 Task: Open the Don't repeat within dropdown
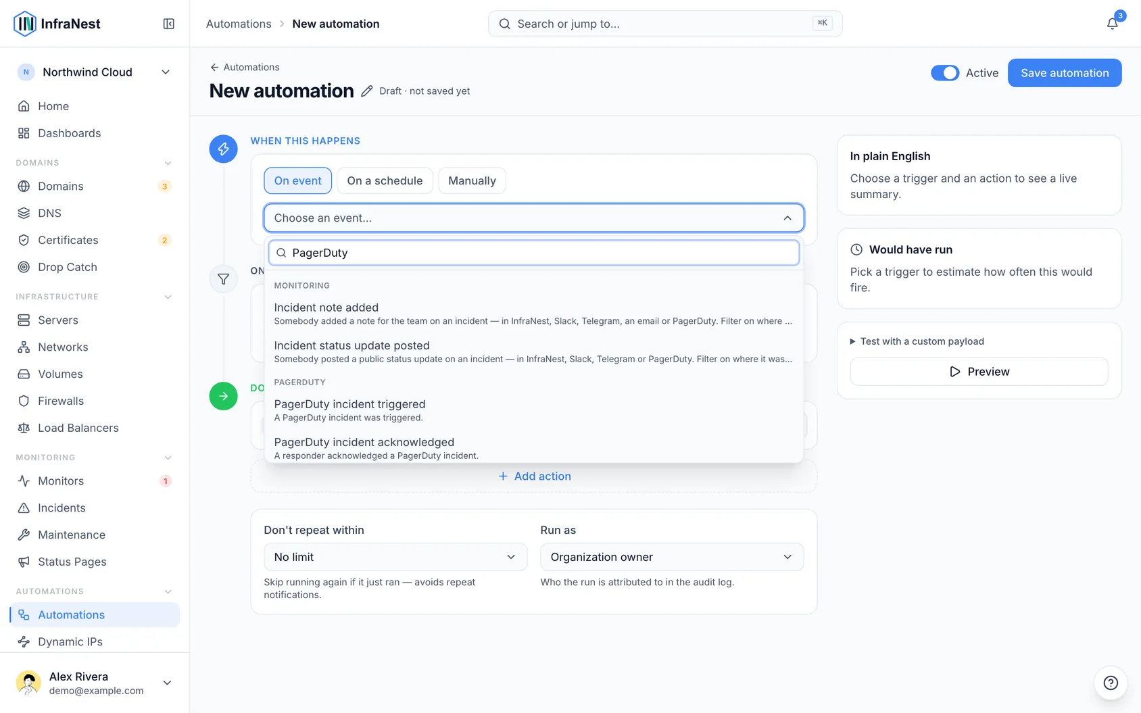coord(395,557)
